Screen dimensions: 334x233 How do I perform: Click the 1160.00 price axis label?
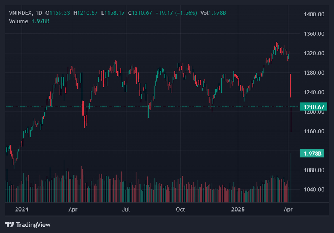coord(314,131)
